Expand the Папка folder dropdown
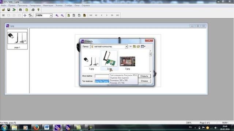Image resolution: width=234 pixels, height=131 pixels. [126, 47]
